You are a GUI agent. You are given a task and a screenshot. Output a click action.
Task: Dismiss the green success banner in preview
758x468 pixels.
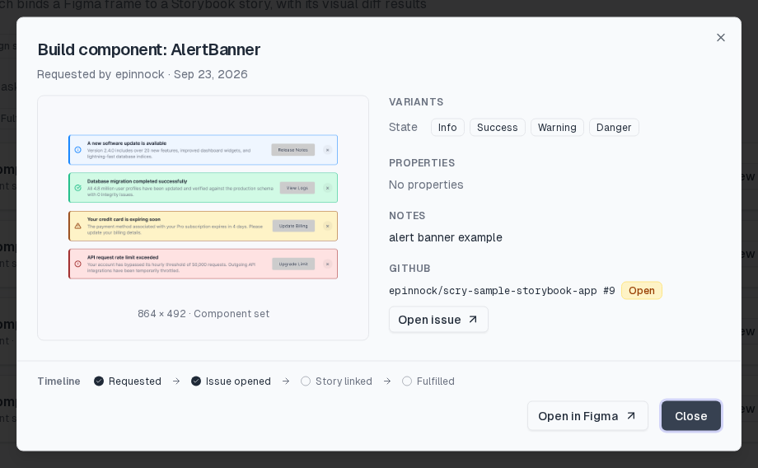coord(327,188)
